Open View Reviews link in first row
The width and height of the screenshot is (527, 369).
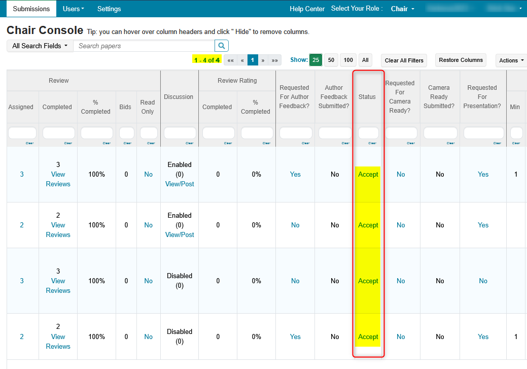(58, 179)
